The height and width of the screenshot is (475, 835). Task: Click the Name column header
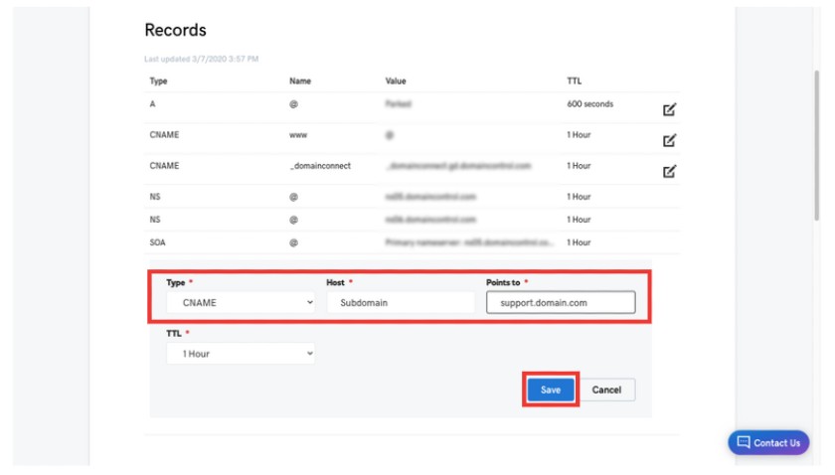pyautogui.click(x=300, y=80)
